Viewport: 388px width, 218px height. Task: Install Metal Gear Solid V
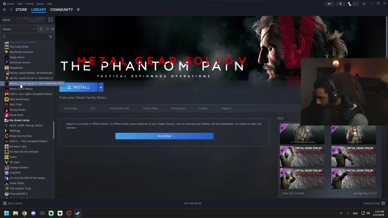tap(79, 87)
